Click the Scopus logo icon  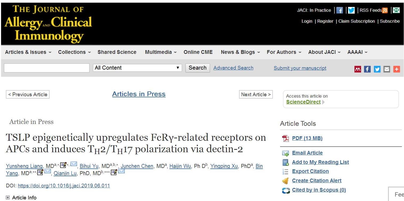[286, 190]
